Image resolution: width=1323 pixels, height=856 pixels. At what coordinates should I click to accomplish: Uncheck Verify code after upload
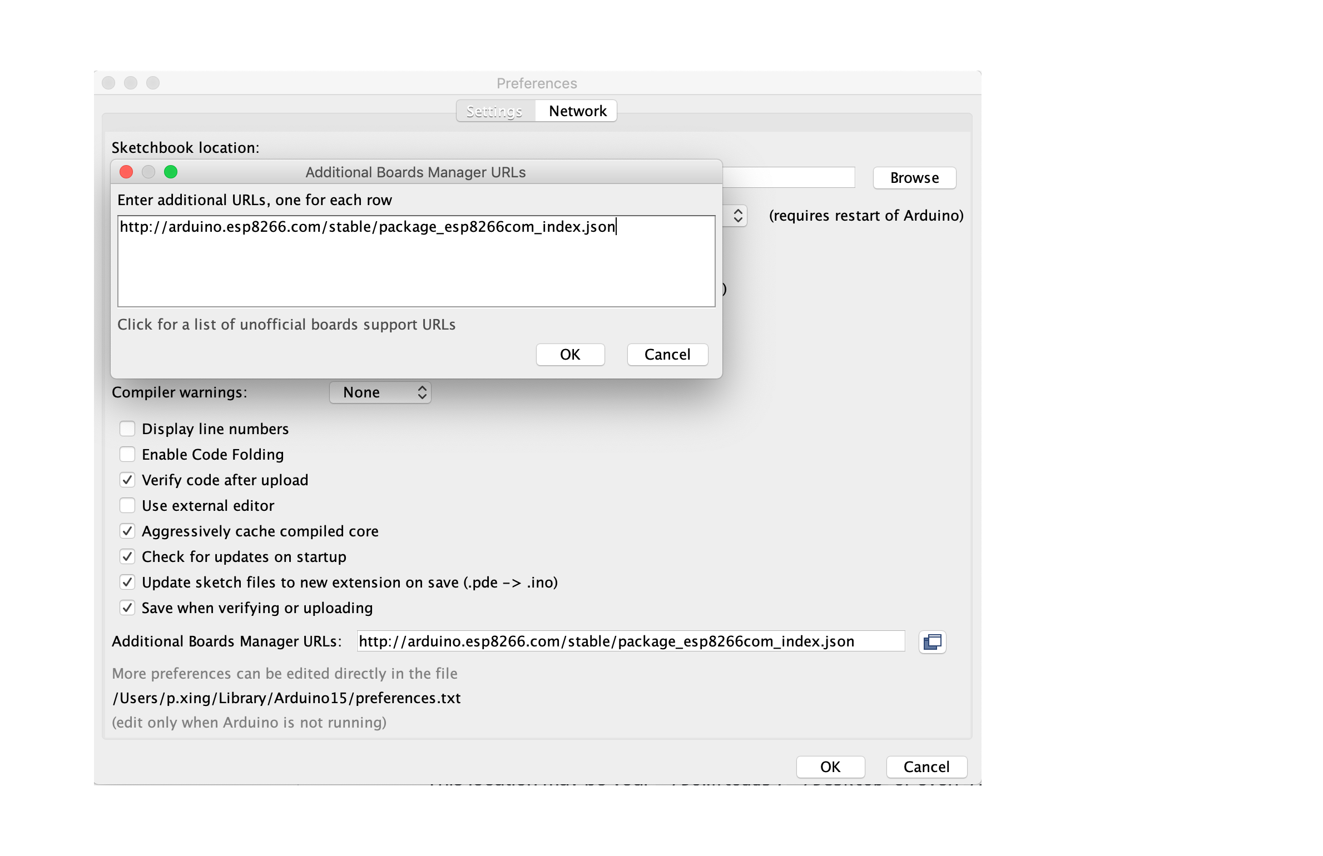(x=127, y=480)
